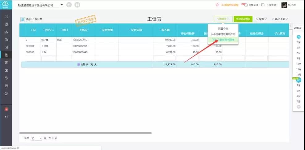Open the per-page 20 dropdown
The width and height of the screenshot is (305, 150).
coord(36,138)
